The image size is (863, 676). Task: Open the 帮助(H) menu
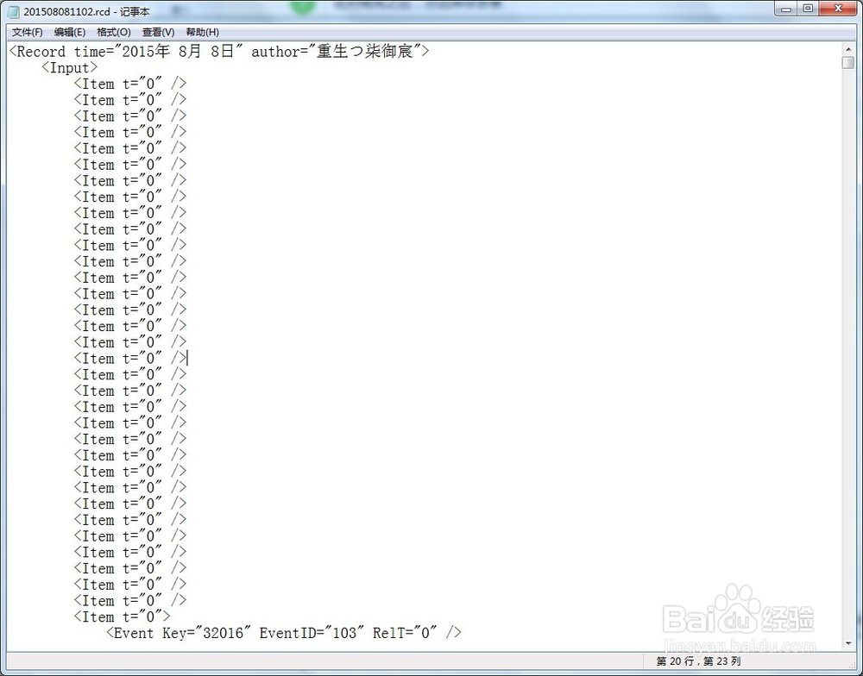pos(202,32)
